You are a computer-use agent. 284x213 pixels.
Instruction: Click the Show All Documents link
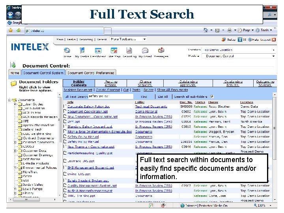click(172, 90)
